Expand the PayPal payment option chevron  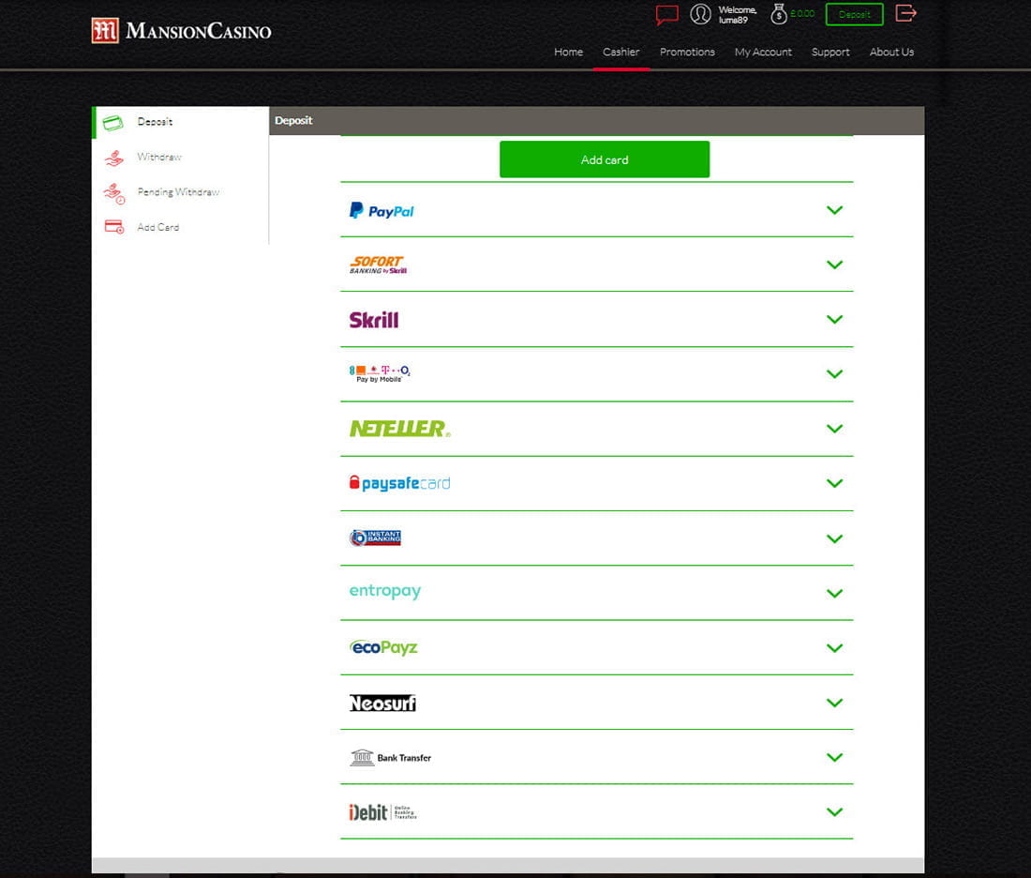[x=834, y=211]
